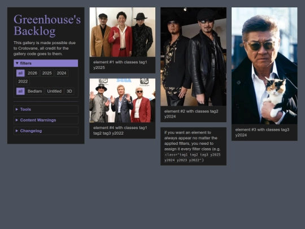Click the class="tag1 tag2 tag3" code snippet

pyautogui.click(x=193, y=157)
